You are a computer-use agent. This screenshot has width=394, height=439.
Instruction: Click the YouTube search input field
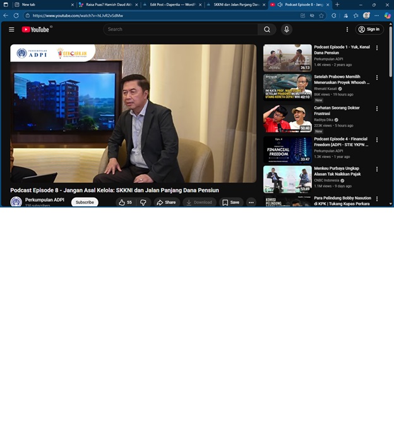point(181,29)
